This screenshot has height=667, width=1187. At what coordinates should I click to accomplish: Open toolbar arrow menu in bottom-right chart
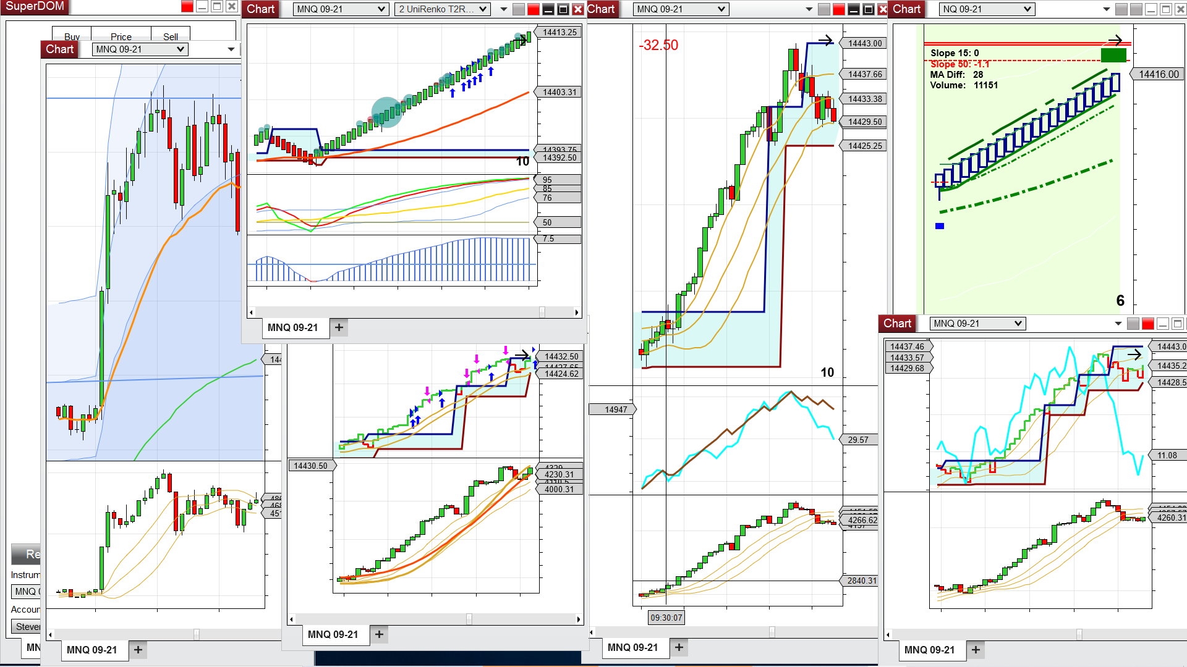tap(1118, 324)
